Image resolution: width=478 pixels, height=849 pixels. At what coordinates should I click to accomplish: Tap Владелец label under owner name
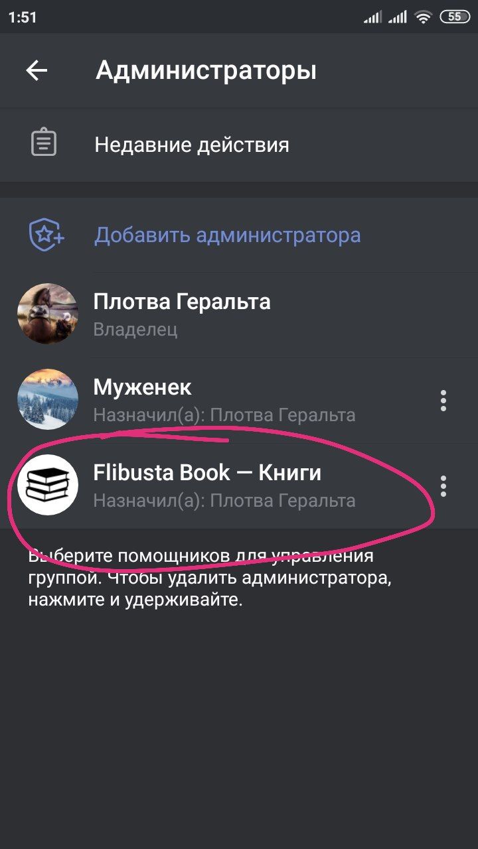pyautogui.click(x=135, y=330)
